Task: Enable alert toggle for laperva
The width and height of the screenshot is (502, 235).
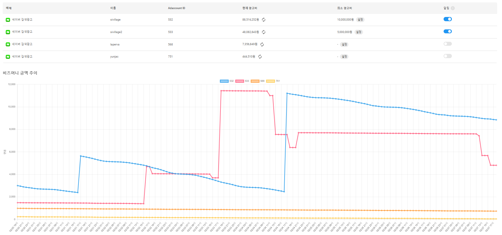Action: (448, 44)
